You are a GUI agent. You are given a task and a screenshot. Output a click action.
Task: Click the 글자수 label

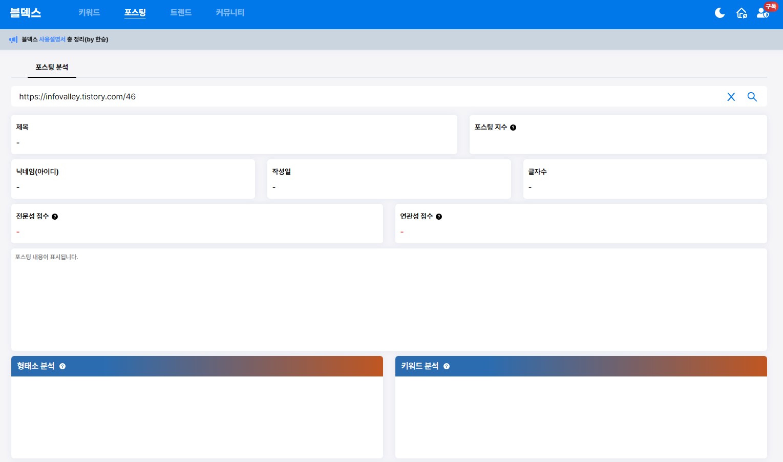click(x=538, y=172)
